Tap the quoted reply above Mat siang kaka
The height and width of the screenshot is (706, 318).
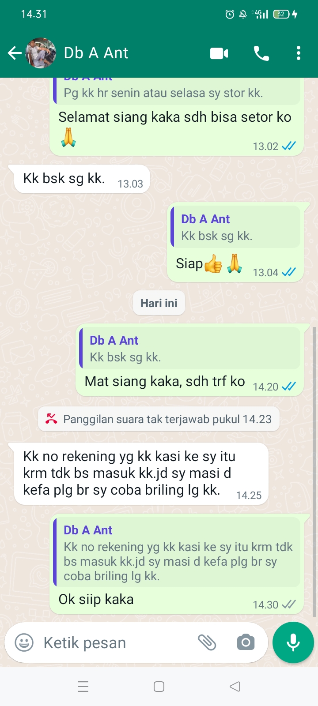pos(190,348)
